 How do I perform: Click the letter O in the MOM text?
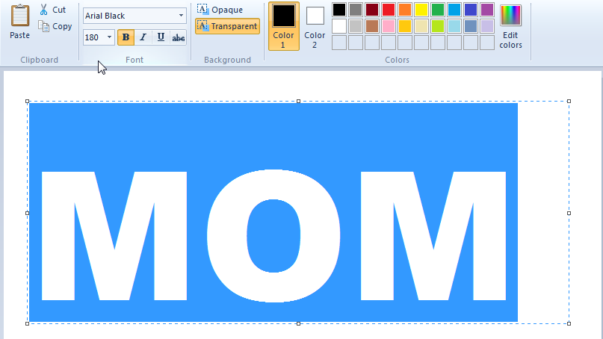pyautogui.click(x=273, y=236)
